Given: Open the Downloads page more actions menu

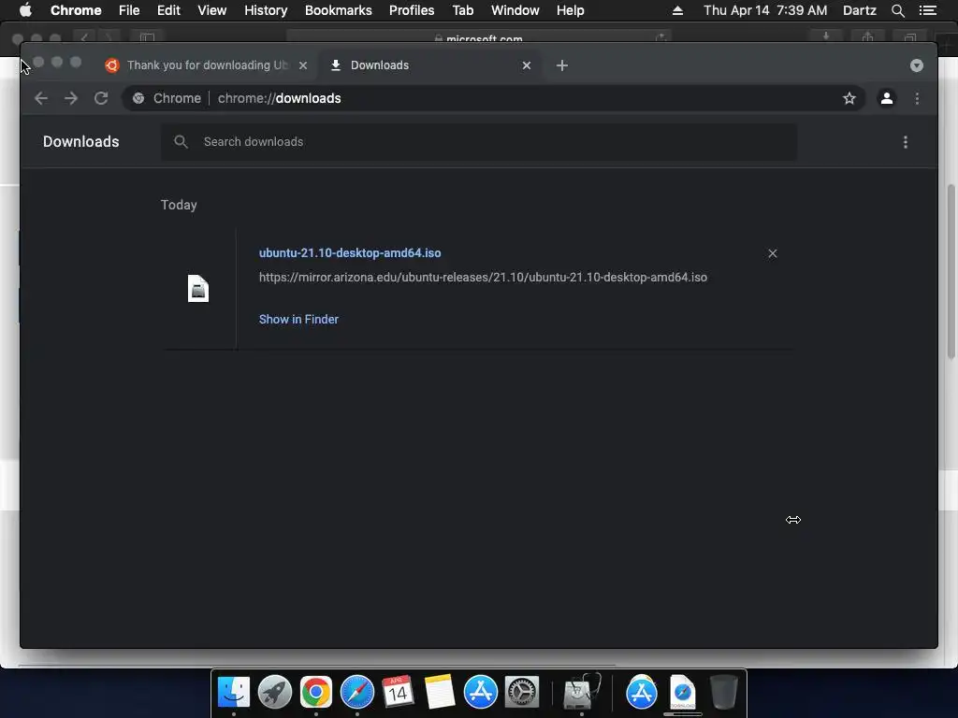Looking at the screenshot, I should (906, 142).
